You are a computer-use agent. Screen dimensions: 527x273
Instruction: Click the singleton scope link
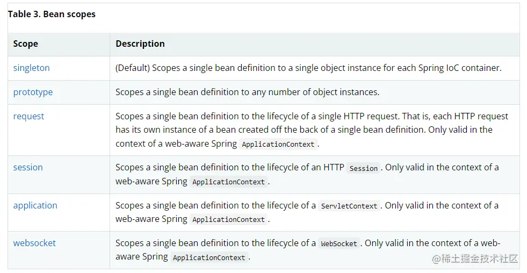click(31, 68)
